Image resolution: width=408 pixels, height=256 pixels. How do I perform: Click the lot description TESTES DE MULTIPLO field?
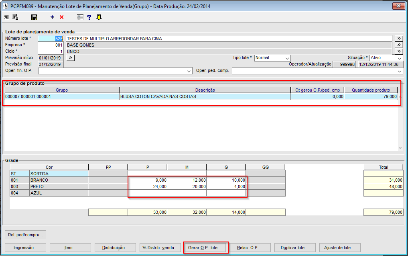point(229,39)
